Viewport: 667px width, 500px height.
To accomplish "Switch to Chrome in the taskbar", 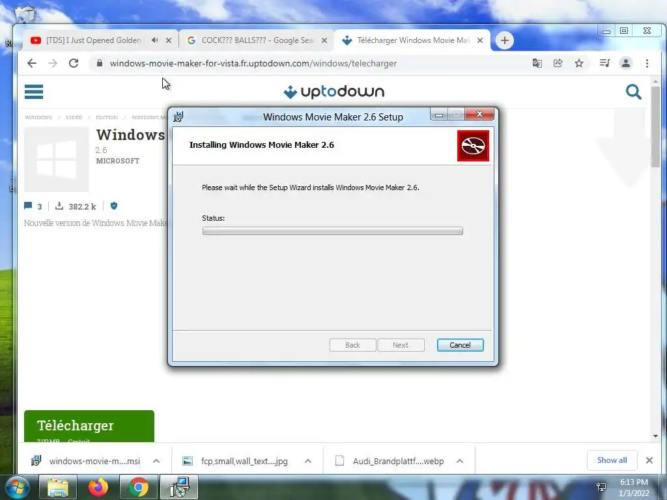I will (138, 487).
